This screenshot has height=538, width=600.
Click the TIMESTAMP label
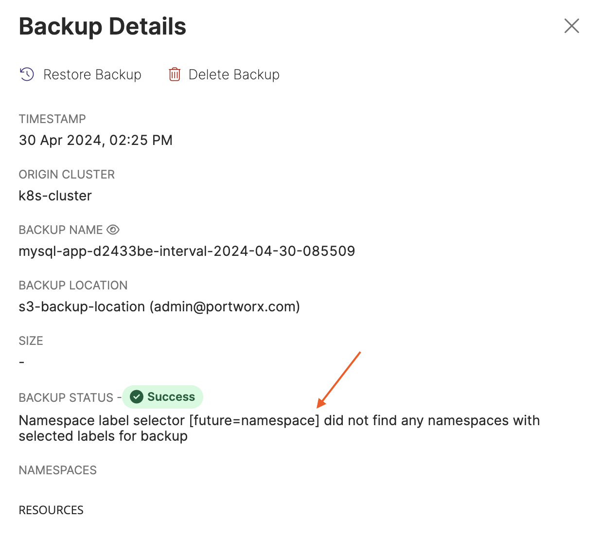52,119
